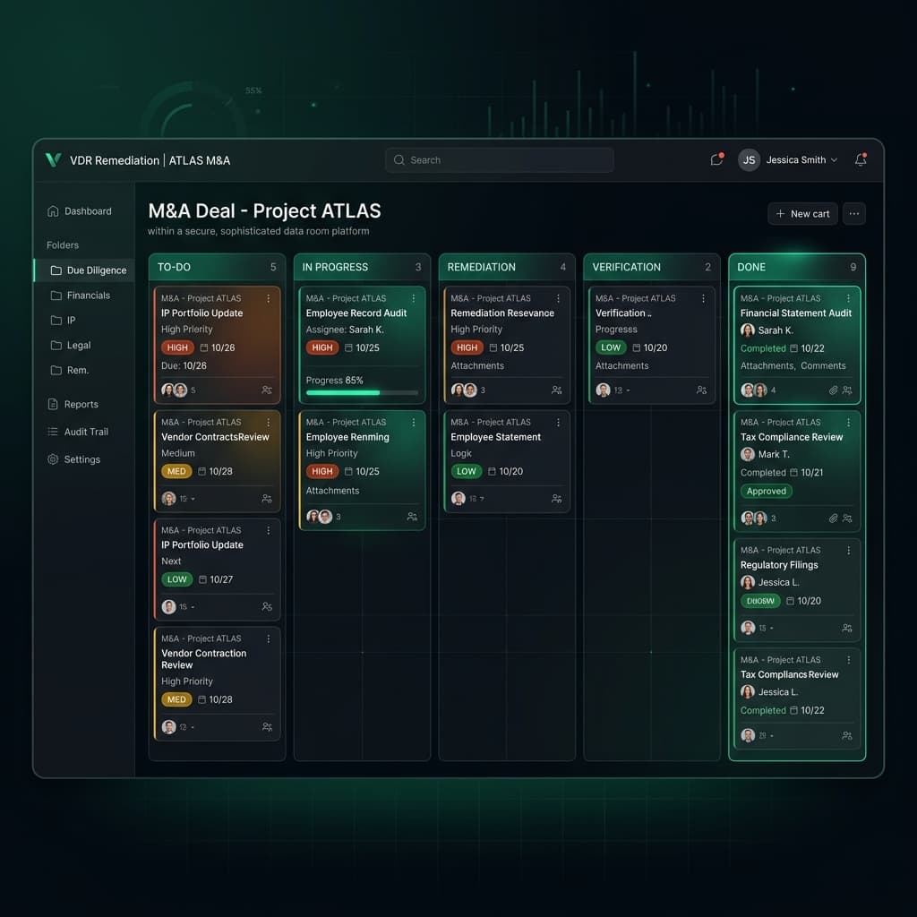Click the paperclip attachment icon on Tax Compliance Review
The image size is (917, 917).
833,517
